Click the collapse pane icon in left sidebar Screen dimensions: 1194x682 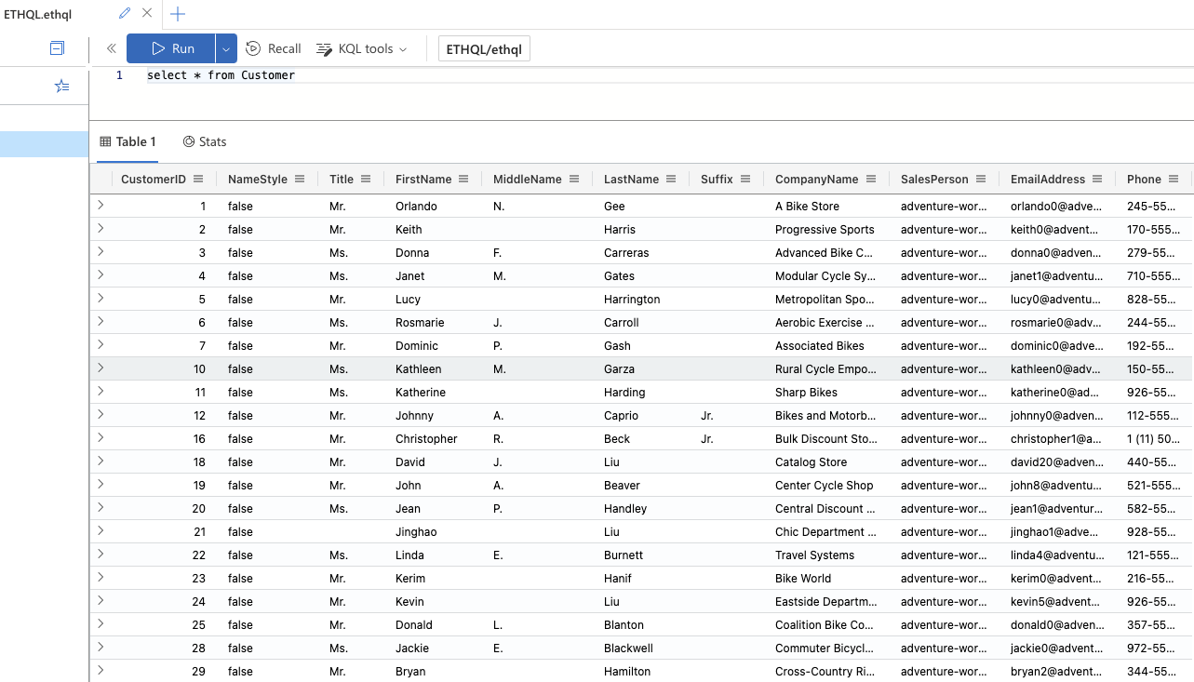click(57, 48)
